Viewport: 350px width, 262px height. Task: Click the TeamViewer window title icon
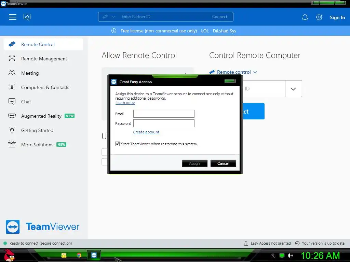(x=3, y=4)
